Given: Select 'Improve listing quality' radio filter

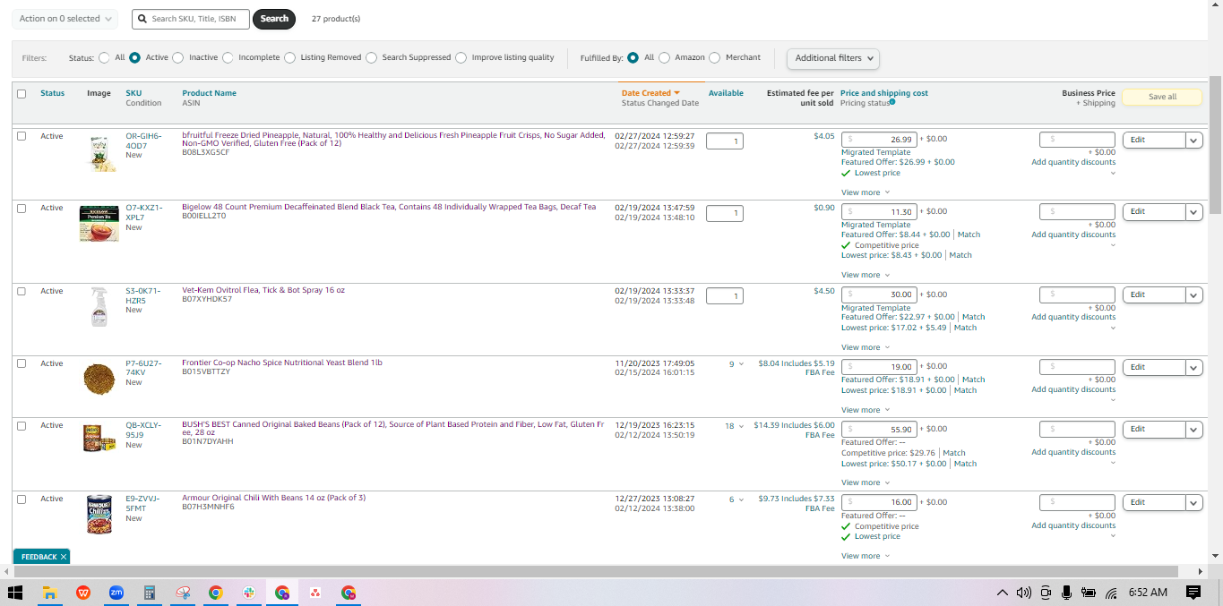Looking at the screenshot, I should (461, 57).
